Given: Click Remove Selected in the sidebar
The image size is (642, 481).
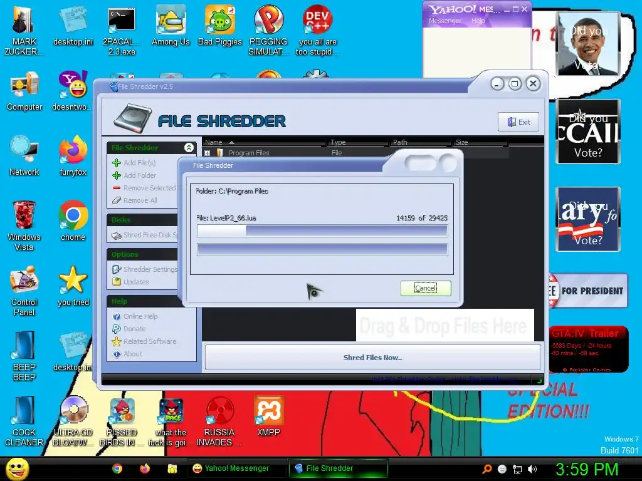Looking at the screenshot, I should click(x=144, y=188).
